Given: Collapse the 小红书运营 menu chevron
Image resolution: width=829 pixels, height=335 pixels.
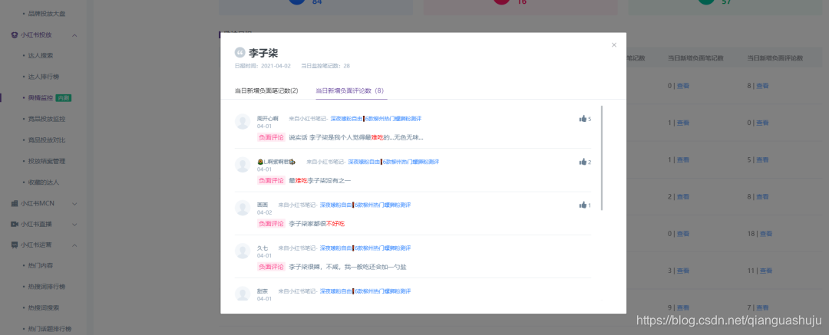Looking at the screenshot, I should 74,245.
